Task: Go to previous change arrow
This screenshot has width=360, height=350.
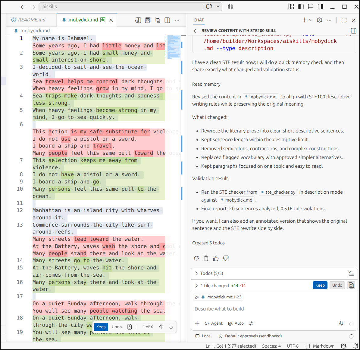Action: [161, 327]
